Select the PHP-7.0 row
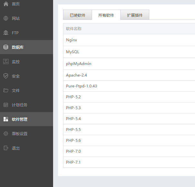Image resolution: width=195 pixels, height=187 pixels. click(x=129, y=151)
